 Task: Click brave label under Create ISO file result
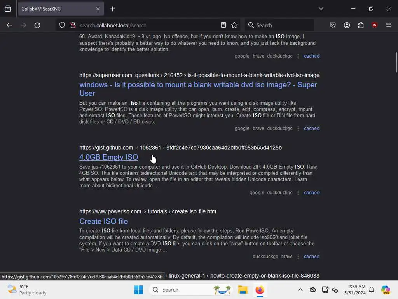[x=287, y=257]
